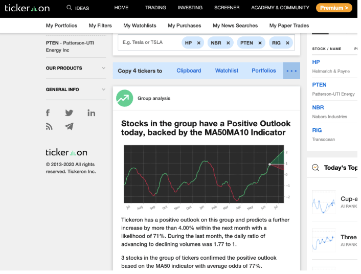Click the Positive Outlook headline
Screen dimensions: 361x274
pos(206,128)
